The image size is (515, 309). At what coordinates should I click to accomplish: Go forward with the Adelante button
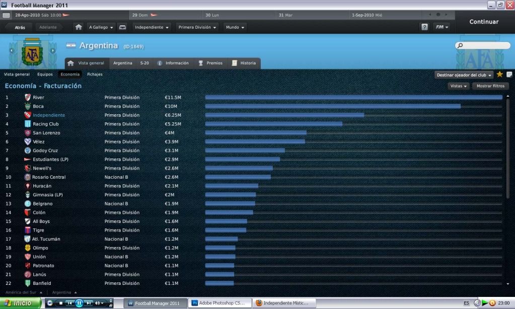pos(48,27)
